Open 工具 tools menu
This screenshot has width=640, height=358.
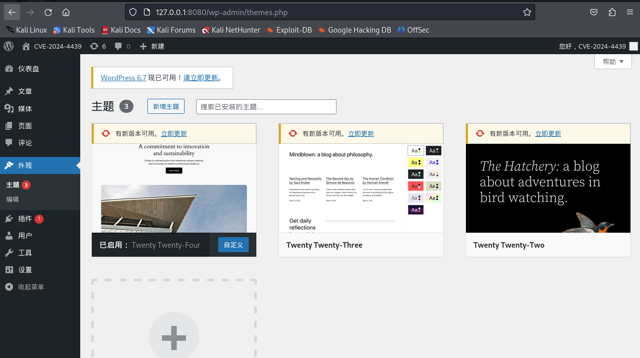(40, 253)
